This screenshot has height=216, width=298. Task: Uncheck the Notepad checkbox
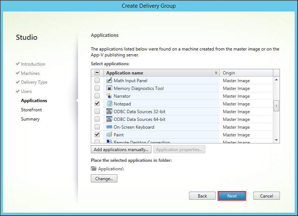tap(97, 104)
